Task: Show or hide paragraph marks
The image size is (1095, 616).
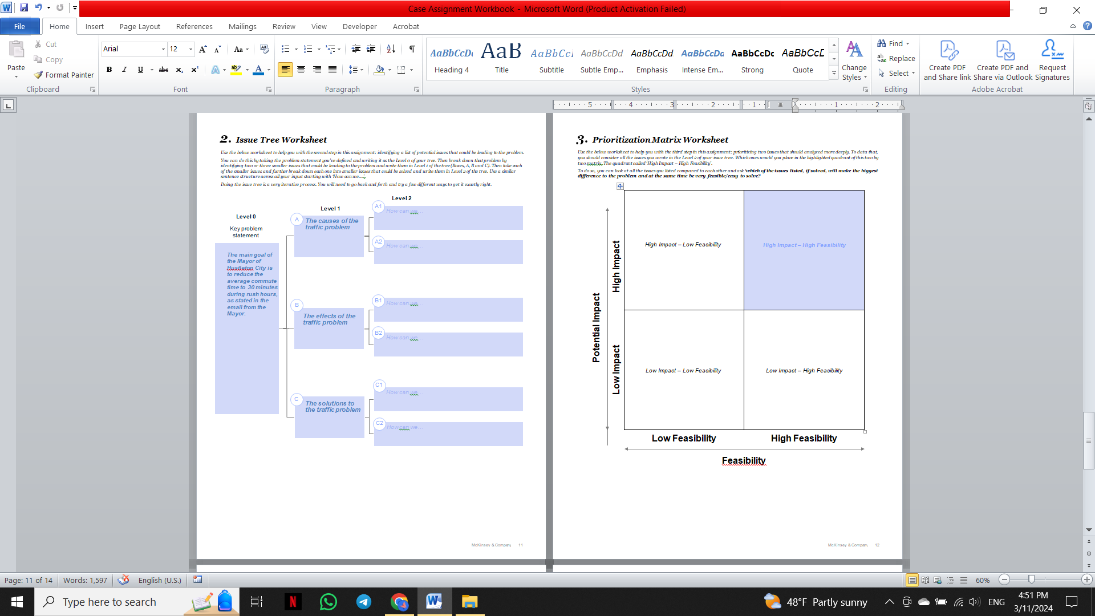Action: tap(412, 49)
